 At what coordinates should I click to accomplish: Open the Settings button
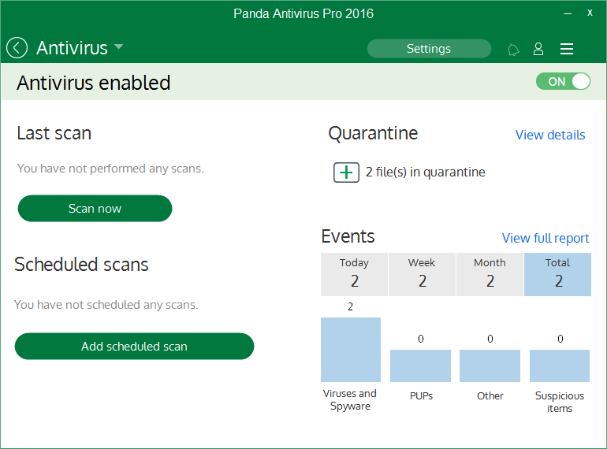(429, 49)
